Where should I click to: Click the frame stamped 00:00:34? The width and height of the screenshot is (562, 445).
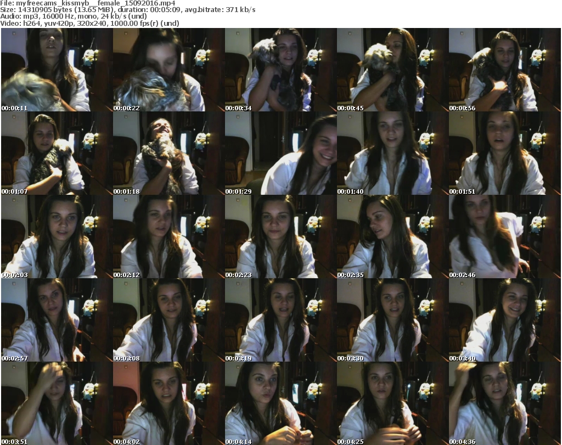pos(280,70)
